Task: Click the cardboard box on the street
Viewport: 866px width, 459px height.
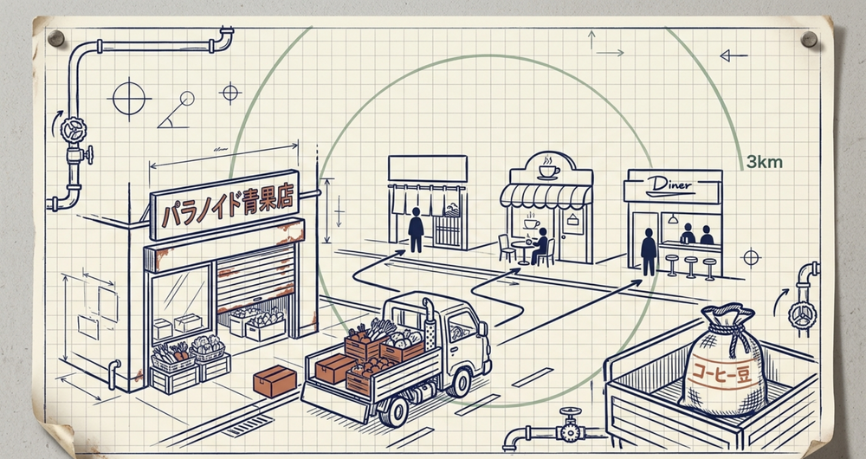Action: 275,381
